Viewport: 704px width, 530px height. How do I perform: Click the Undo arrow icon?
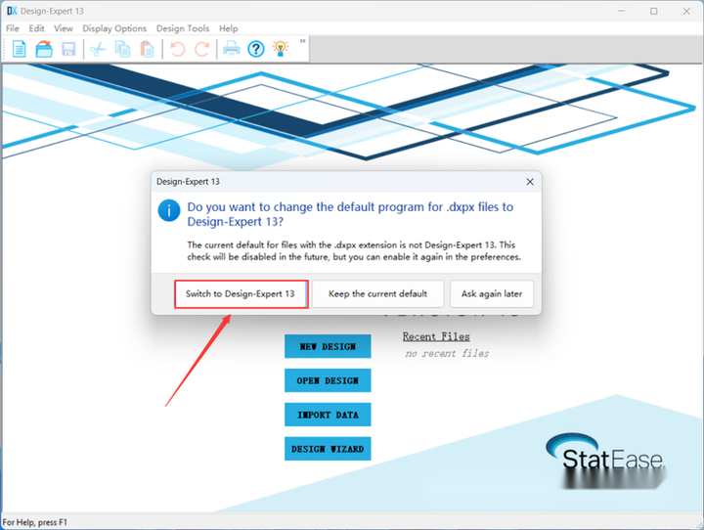178,49
